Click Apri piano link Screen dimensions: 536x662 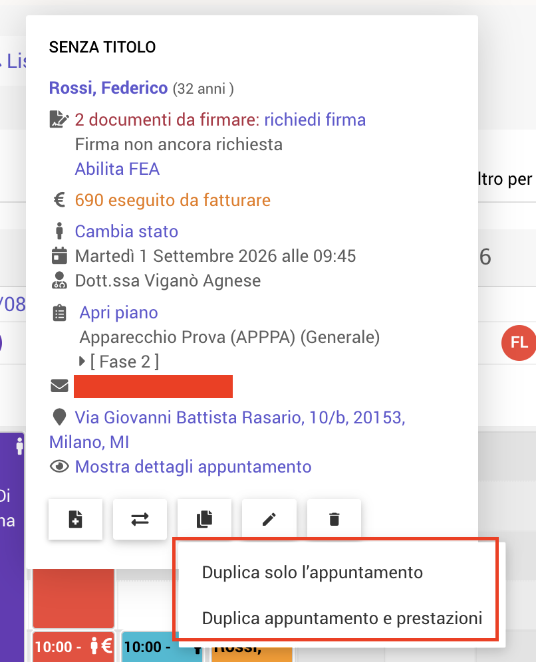[118, 312]
